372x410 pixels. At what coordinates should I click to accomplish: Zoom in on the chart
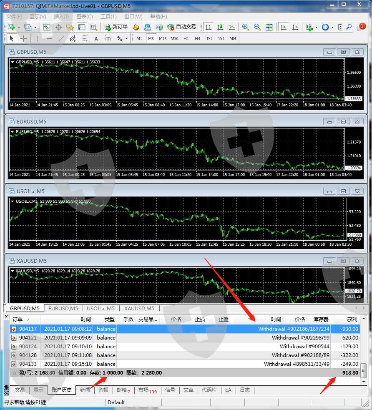(246, 27)
